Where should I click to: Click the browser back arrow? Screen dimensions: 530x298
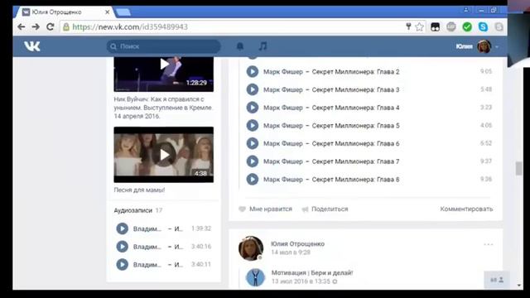22,26
